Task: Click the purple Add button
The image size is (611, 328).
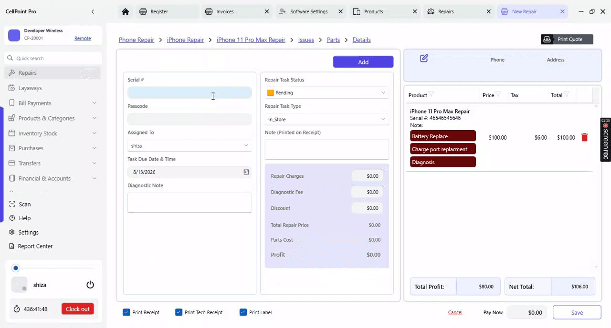Action: (363, 62)
